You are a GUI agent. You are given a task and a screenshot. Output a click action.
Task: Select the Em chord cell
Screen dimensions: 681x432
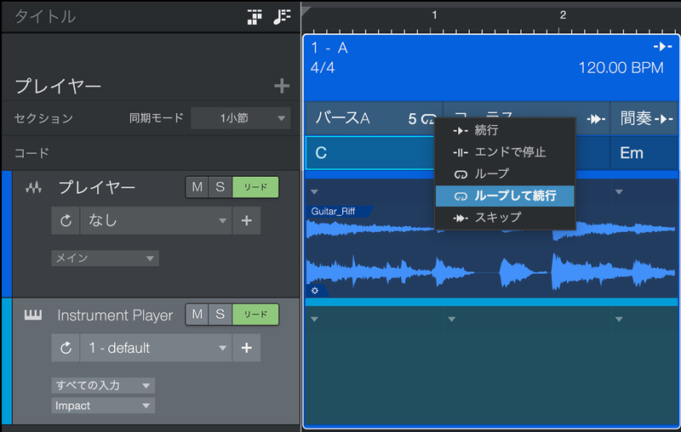tap(644, 153)
